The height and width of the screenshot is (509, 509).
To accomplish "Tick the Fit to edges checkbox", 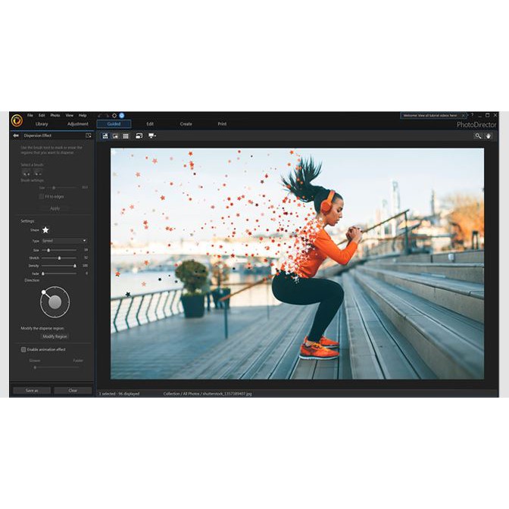I will tap(41, 197).
